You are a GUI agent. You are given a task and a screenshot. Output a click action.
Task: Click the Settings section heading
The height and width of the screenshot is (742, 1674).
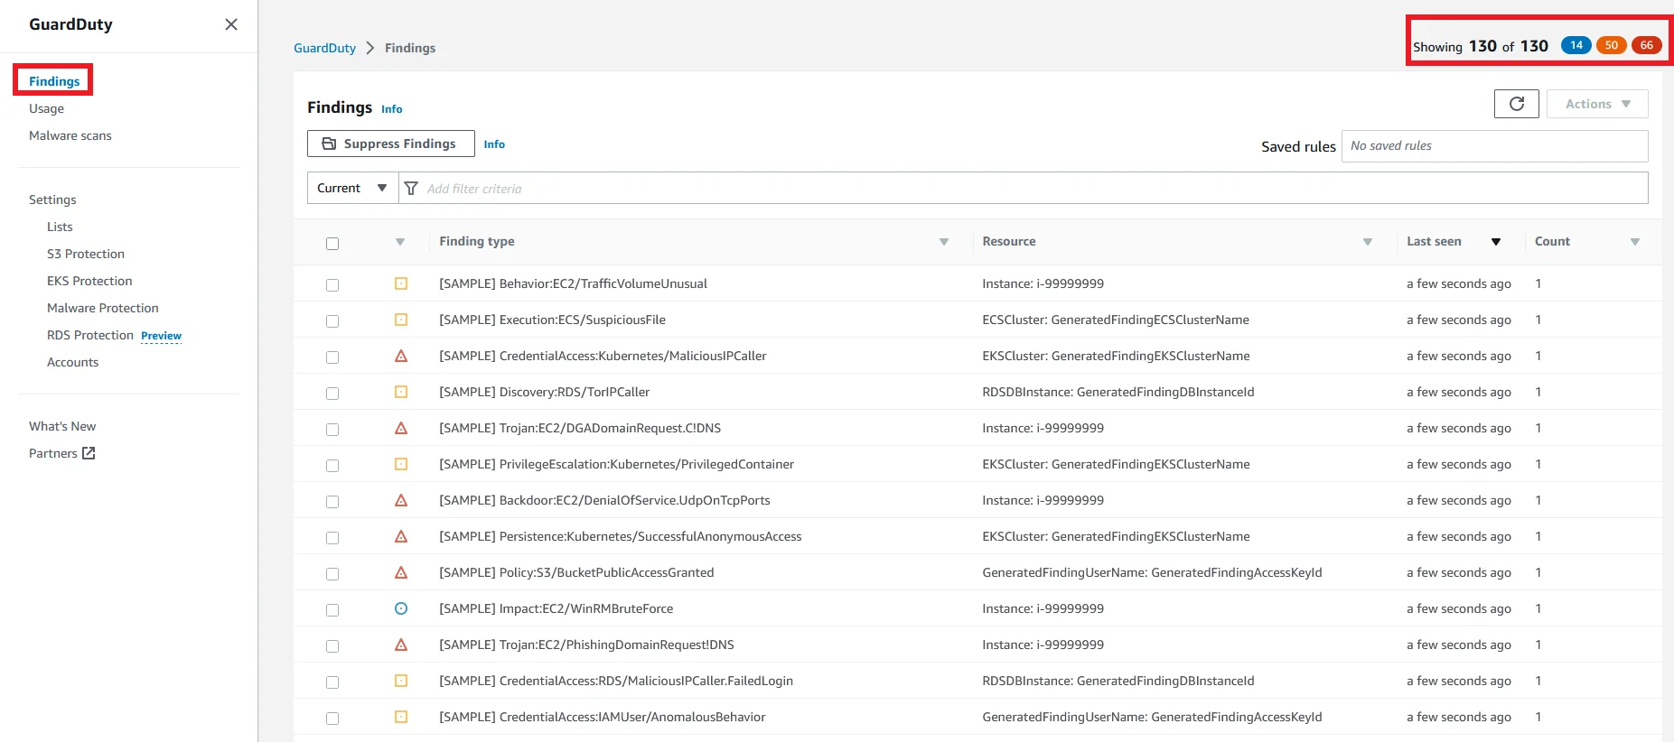[x=52, y=199]
